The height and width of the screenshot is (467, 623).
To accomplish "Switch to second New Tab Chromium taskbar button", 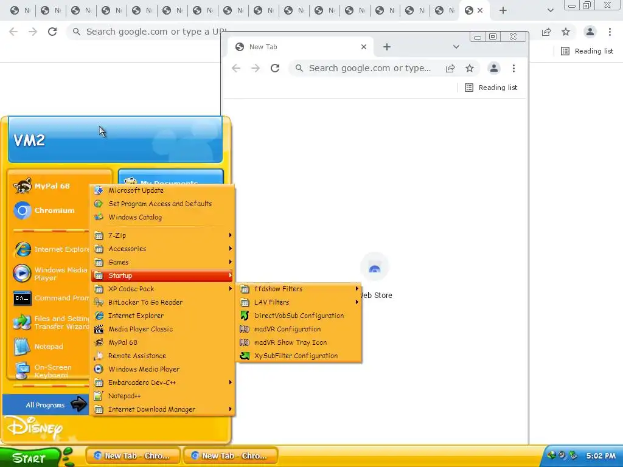I will (231, 456).
